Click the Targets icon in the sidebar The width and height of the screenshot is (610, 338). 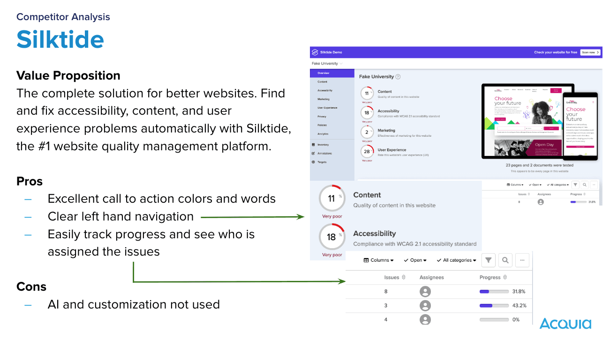coord(313,162)
